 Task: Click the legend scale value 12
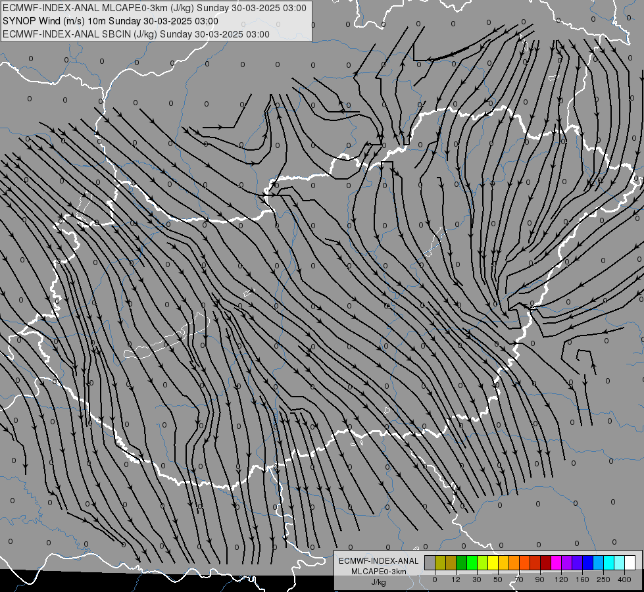coord(456,580)
